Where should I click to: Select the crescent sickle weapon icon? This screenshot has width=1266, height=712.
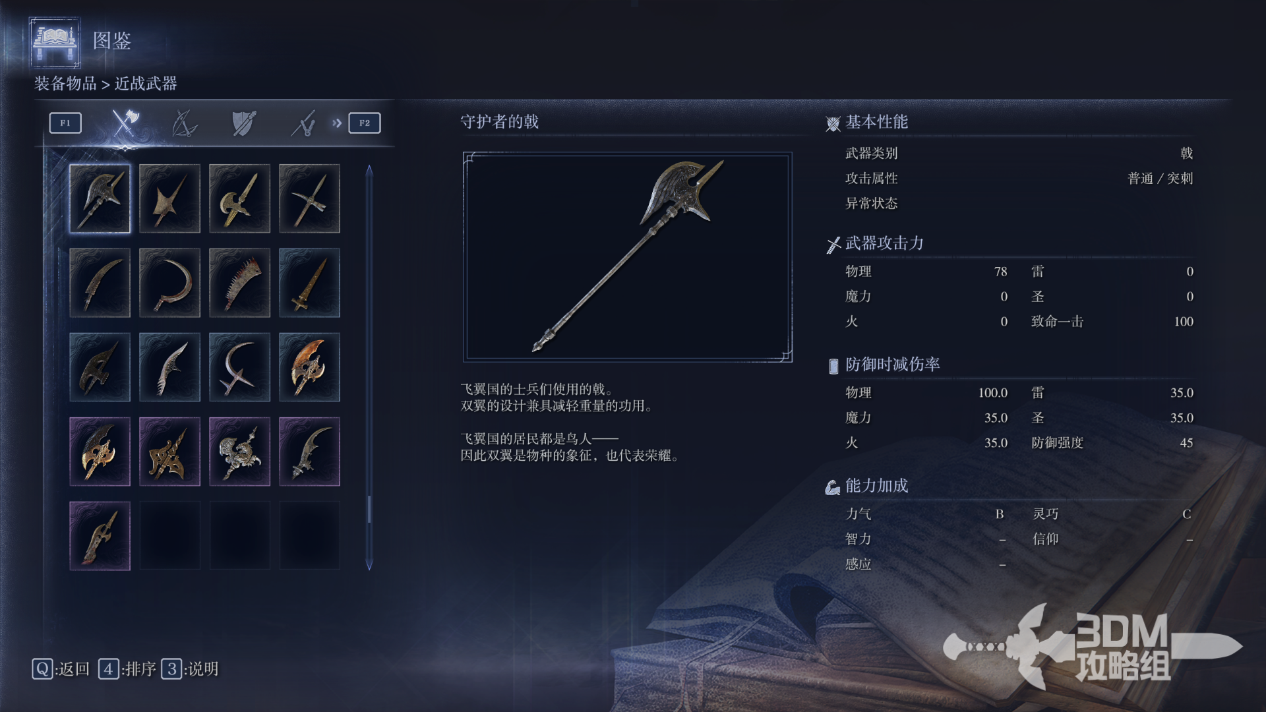click(169, 283)
